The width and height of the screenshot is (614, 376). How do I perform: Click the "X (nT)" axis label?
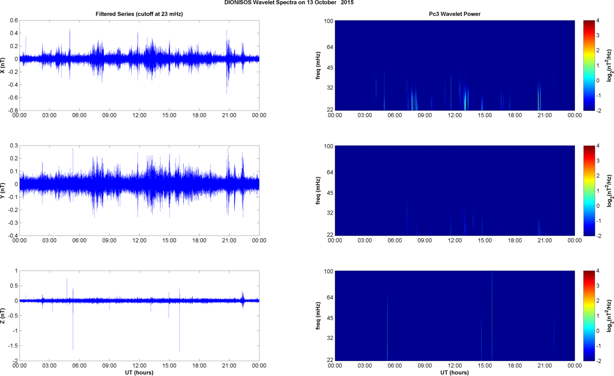coord(3,65)
